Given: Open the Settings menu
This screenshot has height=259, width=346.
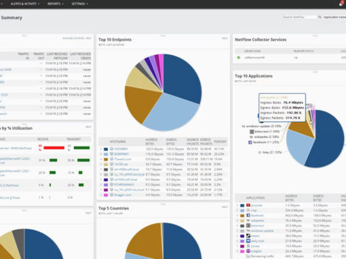Looking at the screenshot, I should (x=79, y=4).
